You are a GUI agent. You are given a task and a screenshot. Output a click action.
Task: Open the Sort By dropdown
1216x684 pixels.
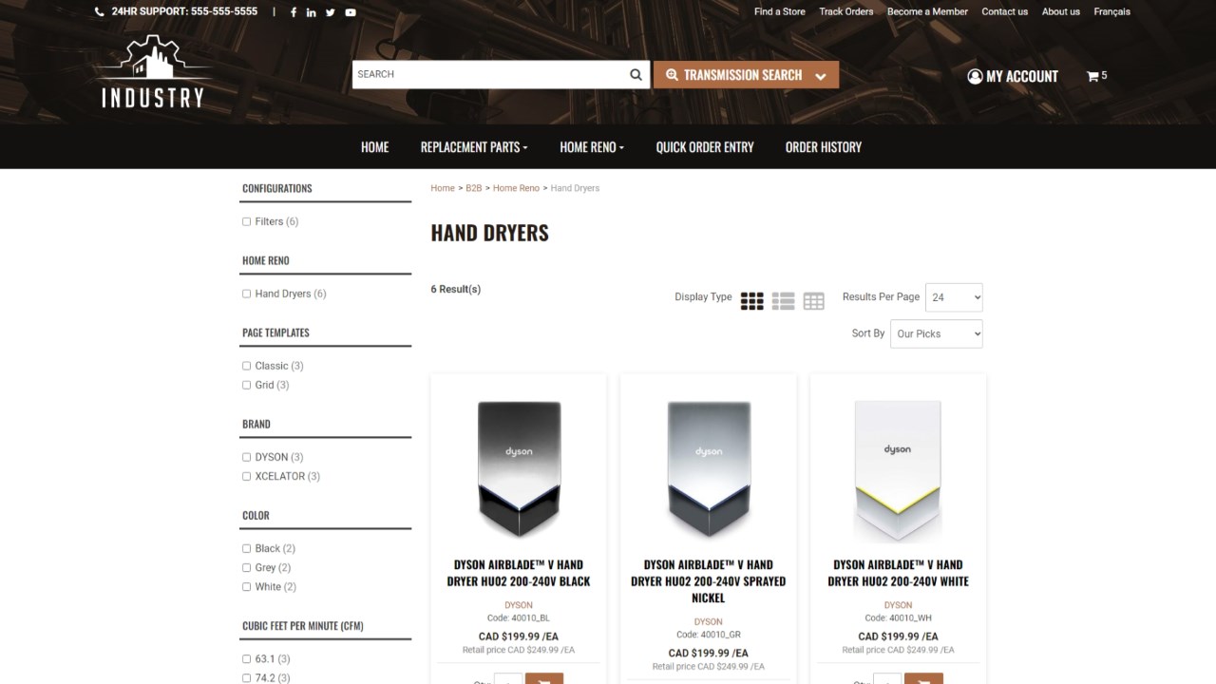pyautogui.click(x=937, y=333)
